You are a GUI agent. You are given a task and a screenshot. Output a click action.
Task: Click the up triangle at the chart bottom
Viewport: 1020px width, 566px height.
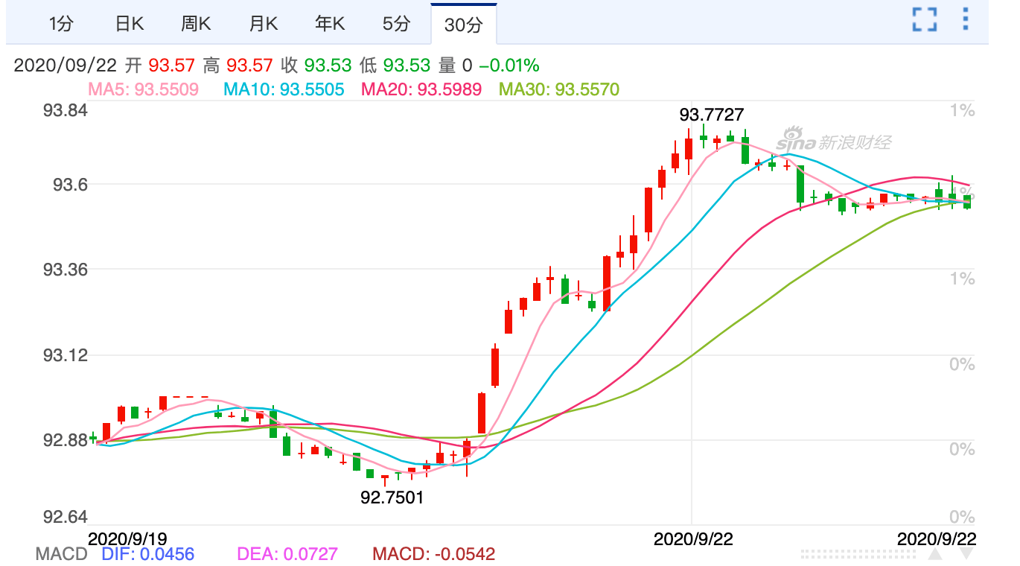tap(934, 555)
